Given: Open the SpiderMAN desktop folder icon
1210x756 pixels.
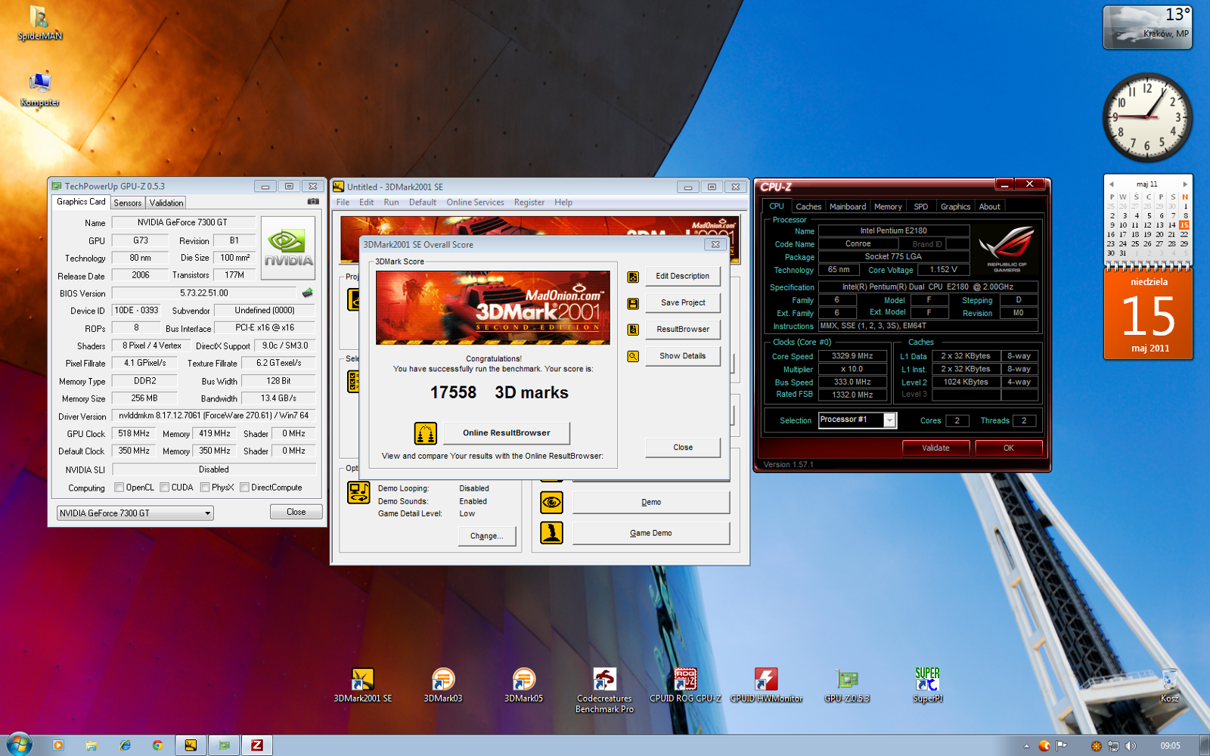Looking at the screenshot, I should click(39, 23).
